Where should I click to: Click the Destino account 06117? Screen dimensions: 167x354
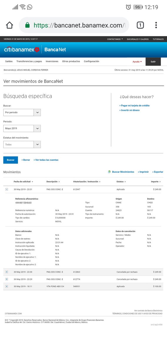[150, 210]
